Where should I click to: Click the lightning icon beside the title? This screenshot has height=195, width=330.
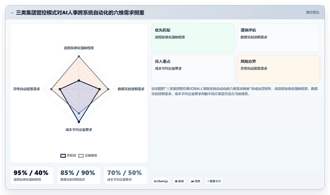point(12,13)
